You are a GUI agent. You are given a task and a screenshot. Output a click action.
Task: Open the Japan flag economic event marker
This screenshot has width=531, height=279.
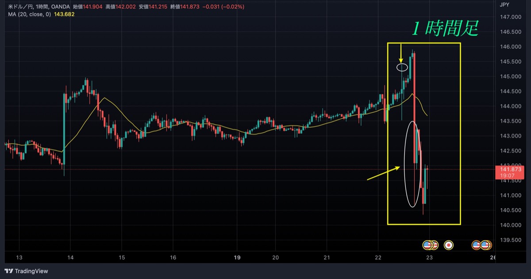[x=449, y=245]
